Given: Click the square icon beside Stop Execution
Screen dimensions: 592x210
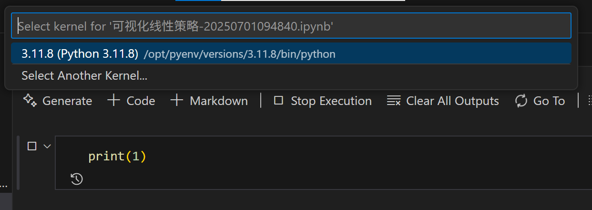Looking at the screenshot, I should pyautogui.click(x=279, y=100).
